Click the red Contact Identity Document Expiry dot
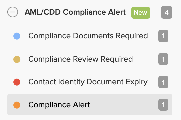The width and height of the screenshot is (181, 120). tap(17, 82)
